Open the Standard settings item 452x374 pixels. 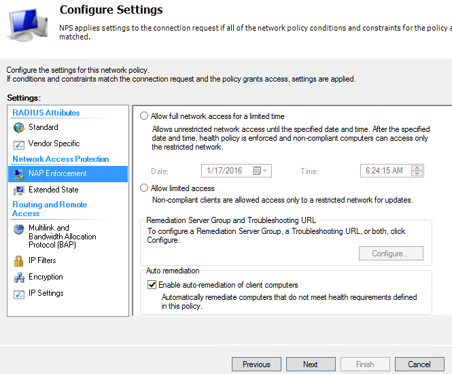point(68,127)
